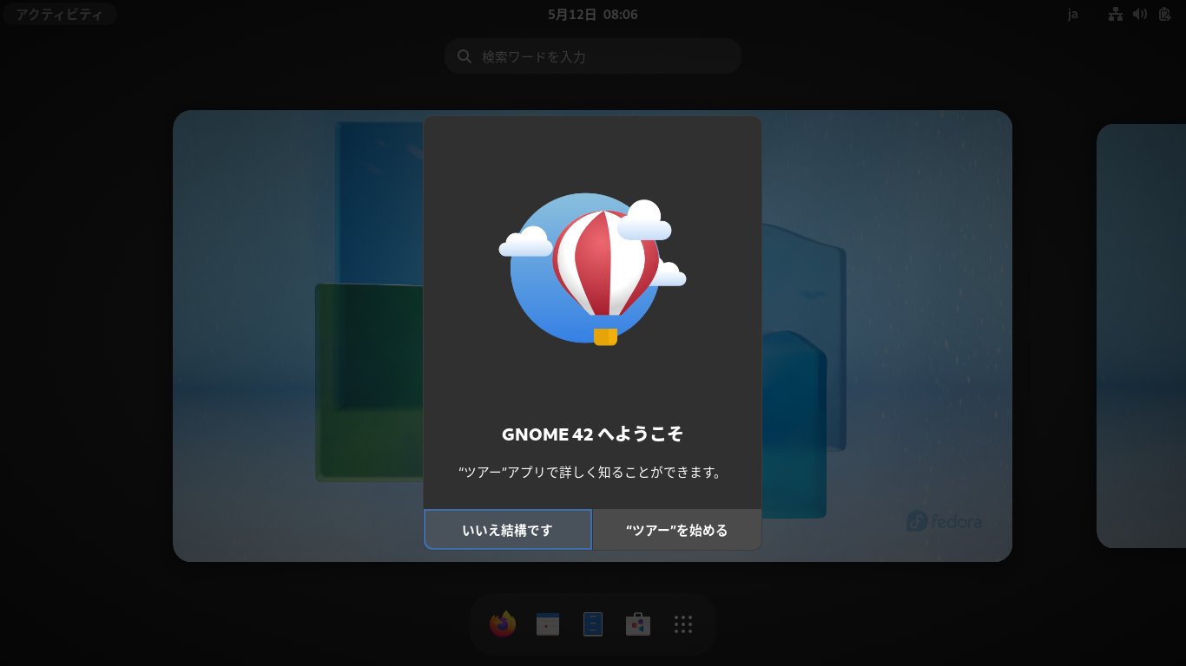This screenshot has height=666, width=1186.
Task: Open the Software store icon in dash
Action: tap(638, 624)
